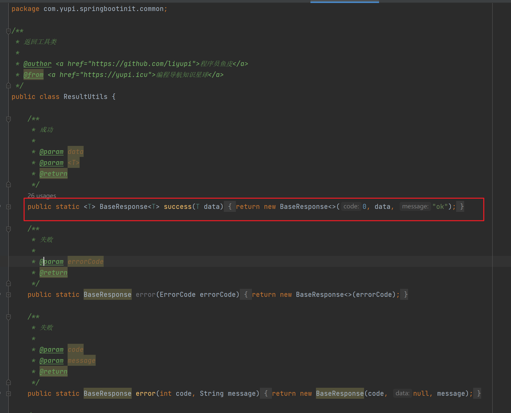Screen dimensions: 511x413
Task: Expand the folded success method gutter plus
Action: pyautogui.click(x=9, y=207)
